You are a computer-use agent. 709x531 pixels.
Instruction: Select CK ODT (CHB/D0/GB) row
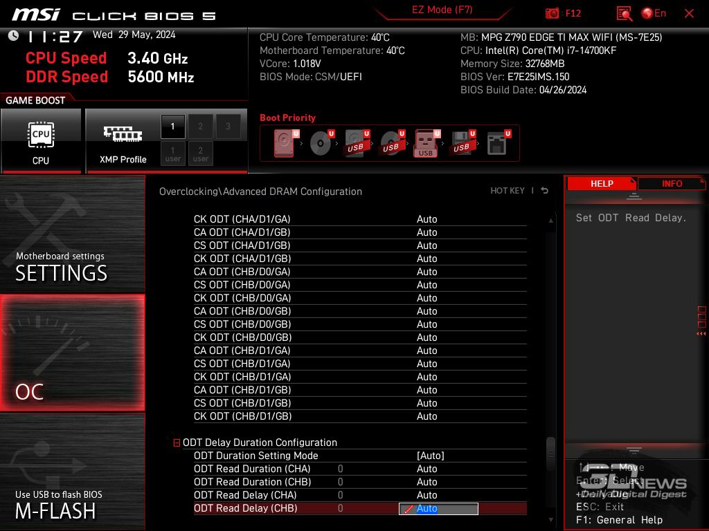360,337
